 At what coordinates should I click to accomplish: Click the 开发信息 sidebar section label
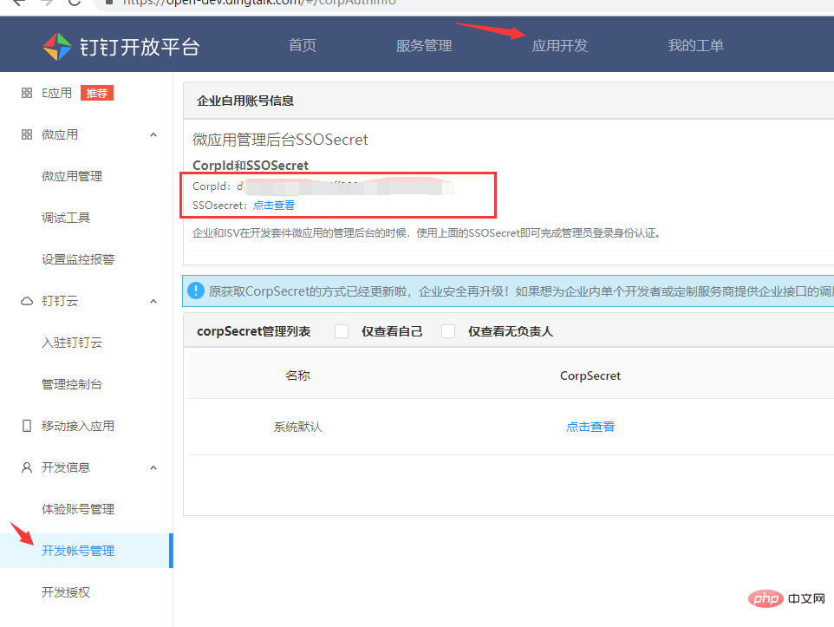tap(66, 467)
